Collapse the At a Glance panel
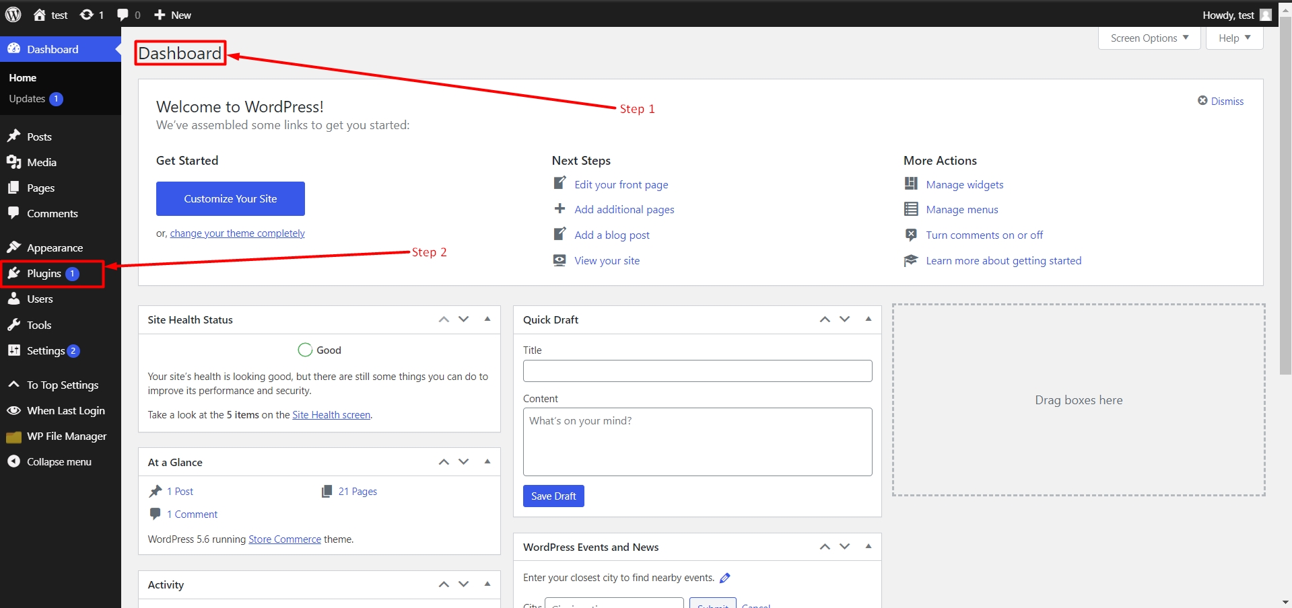Viewport: 1292px width, 608px height. click(x=487, y=462)
